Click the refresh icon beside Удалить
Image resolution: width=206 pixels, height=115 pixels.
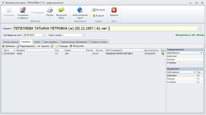pyautogui.click(x=52, y=46)
